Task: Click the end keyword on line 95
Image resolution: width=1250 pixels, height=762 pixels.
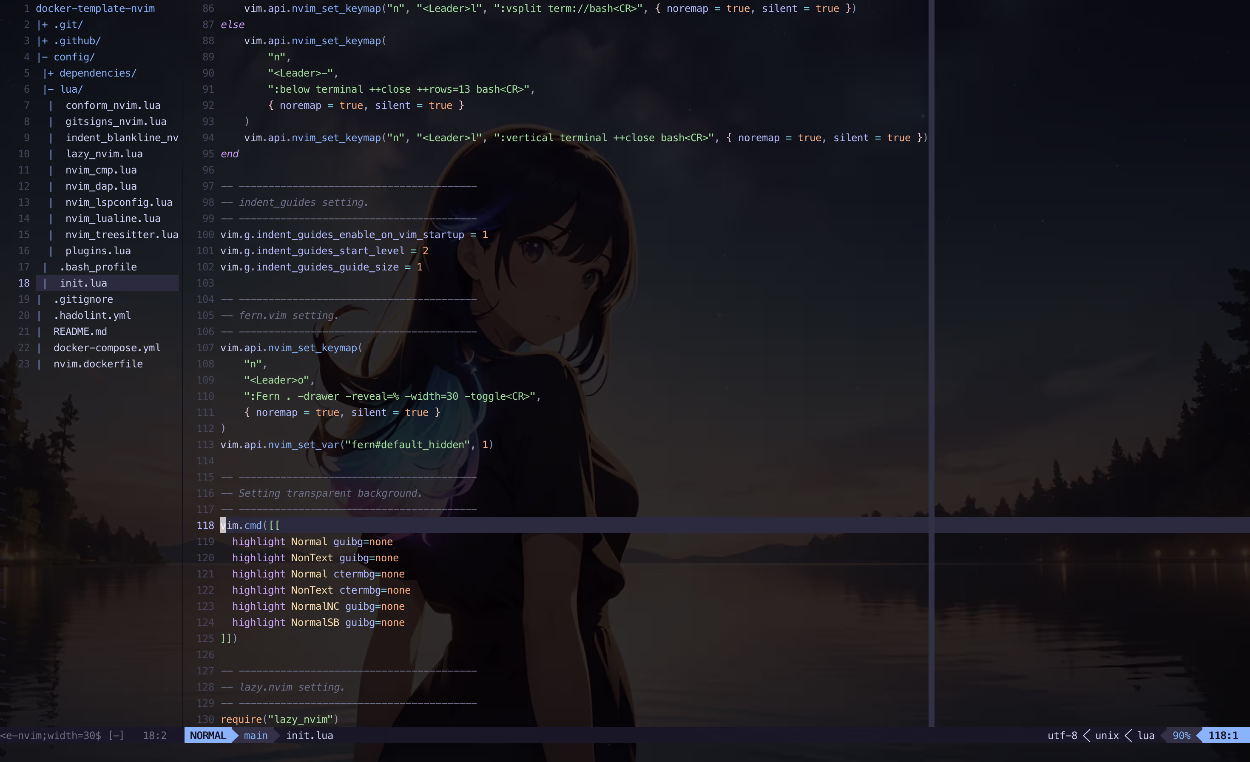Action: (x=229, y=154)
